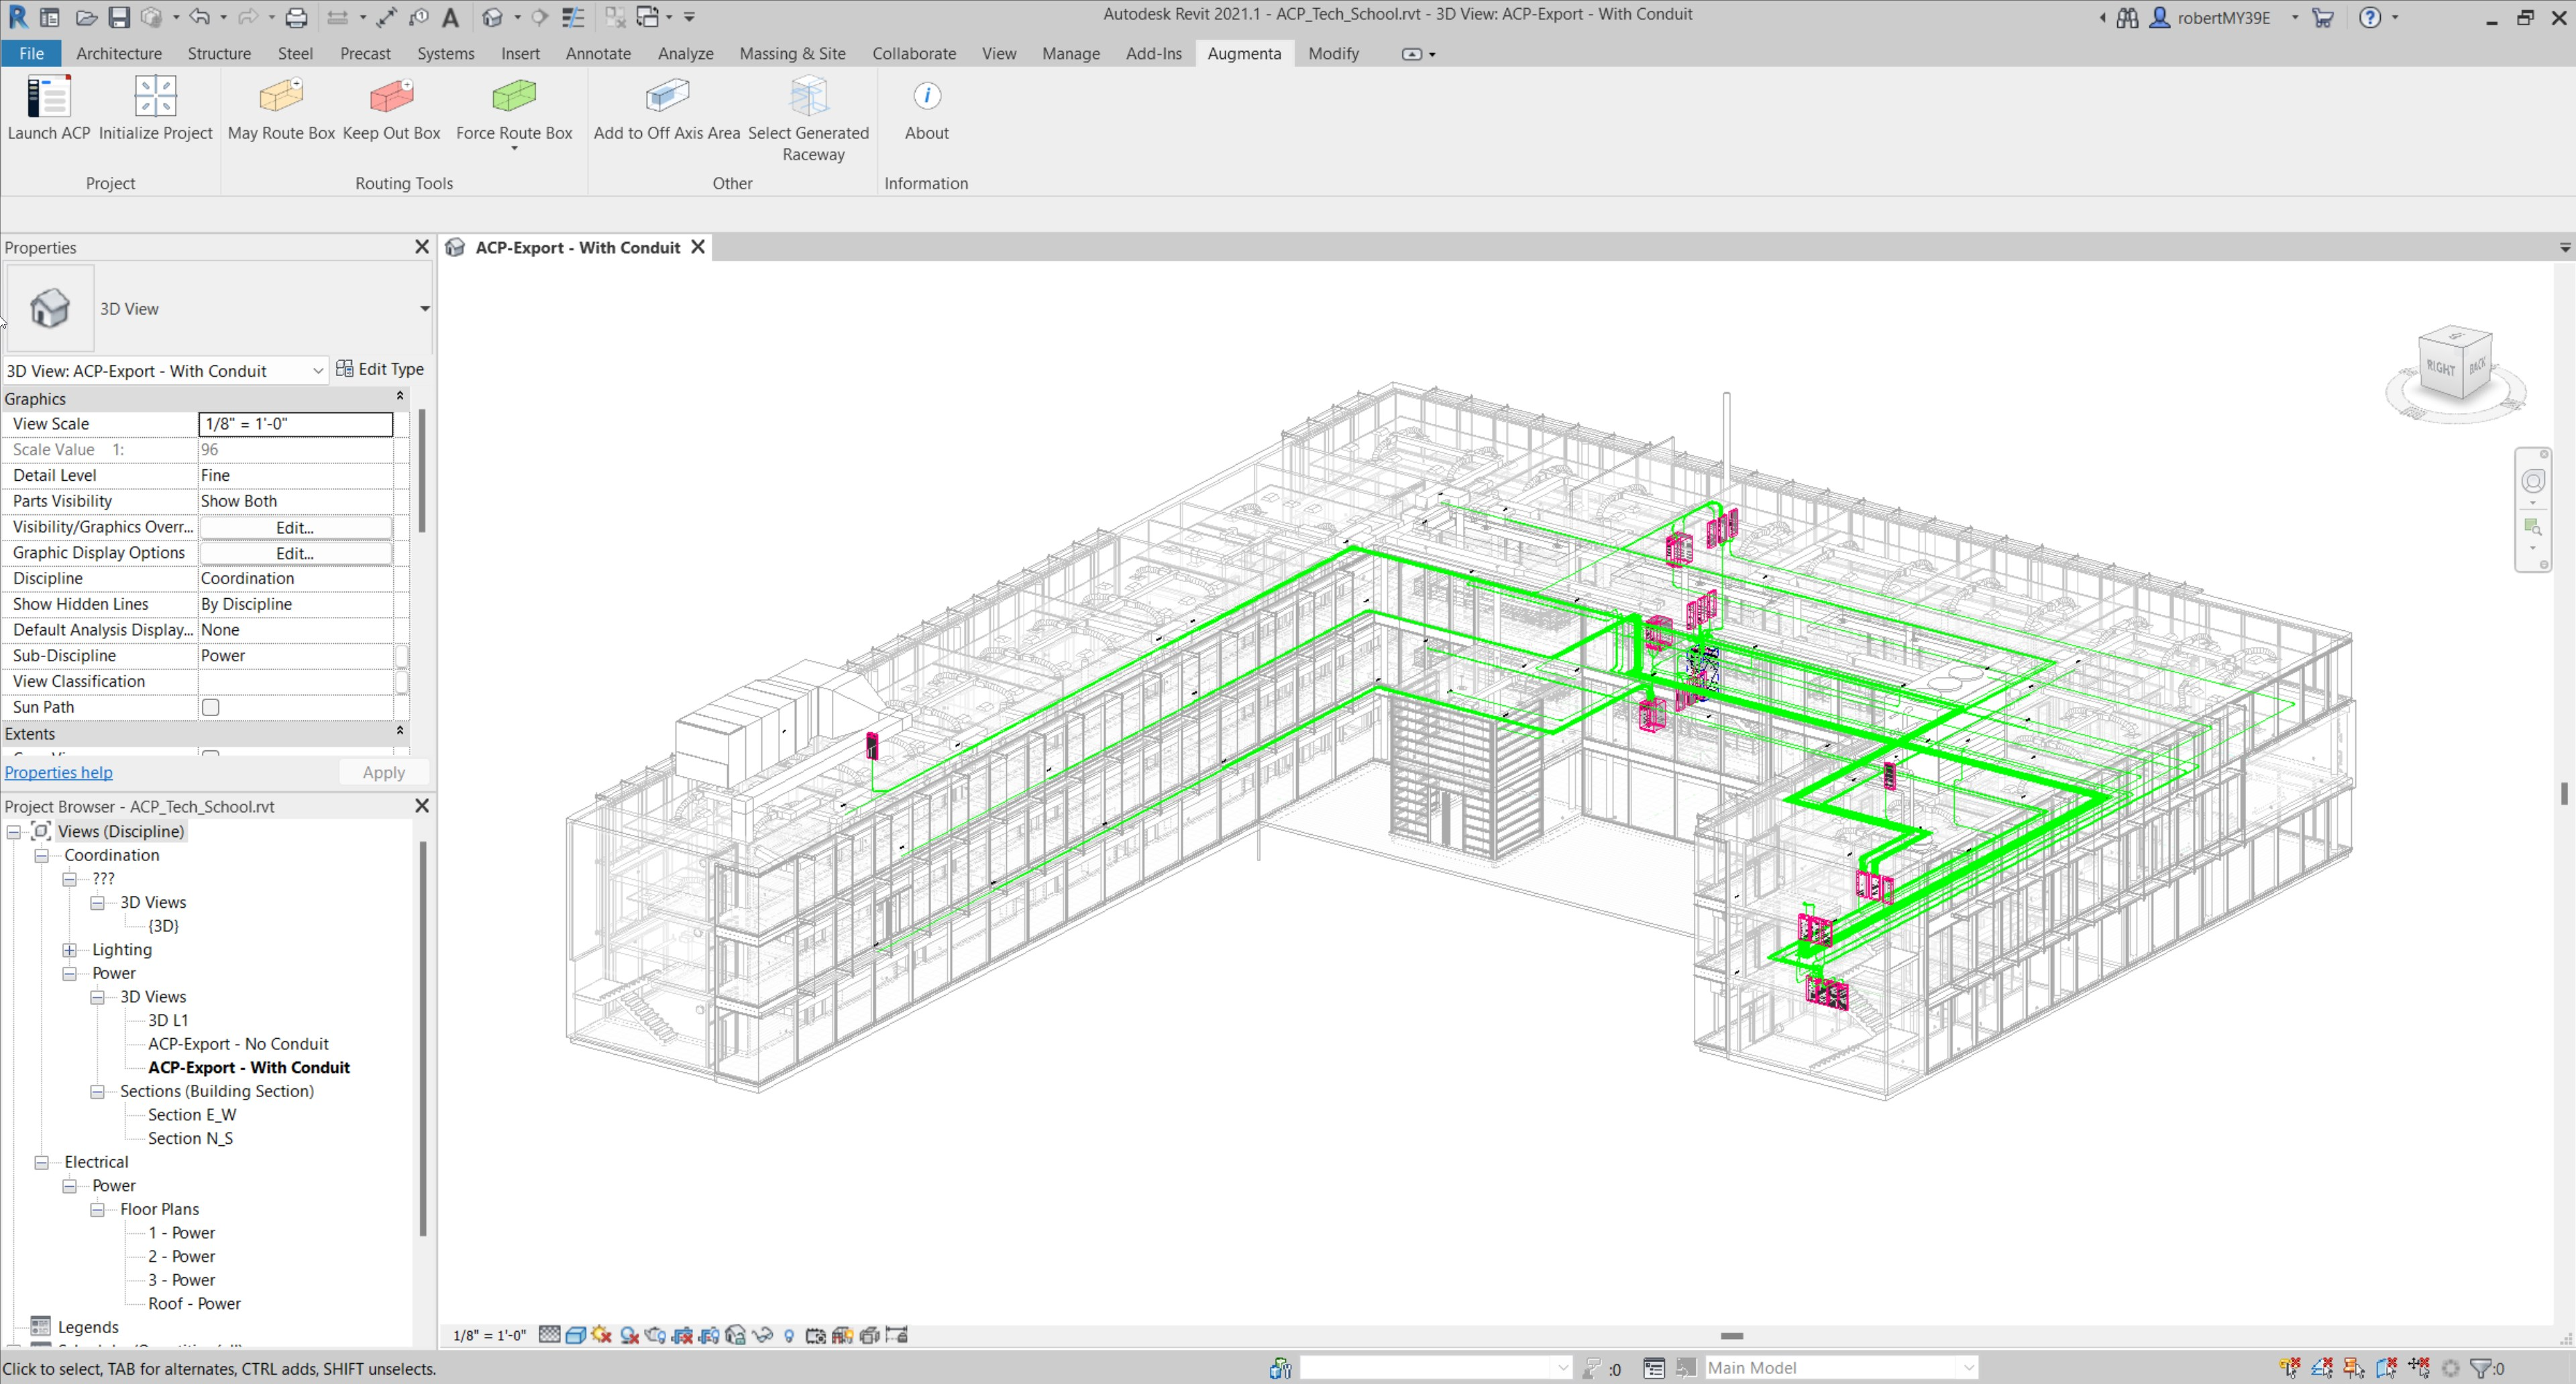Screen dimensions: 2576x1384
Task: Toggle Sun Path off in the view
Action: tap(601, 1334)
